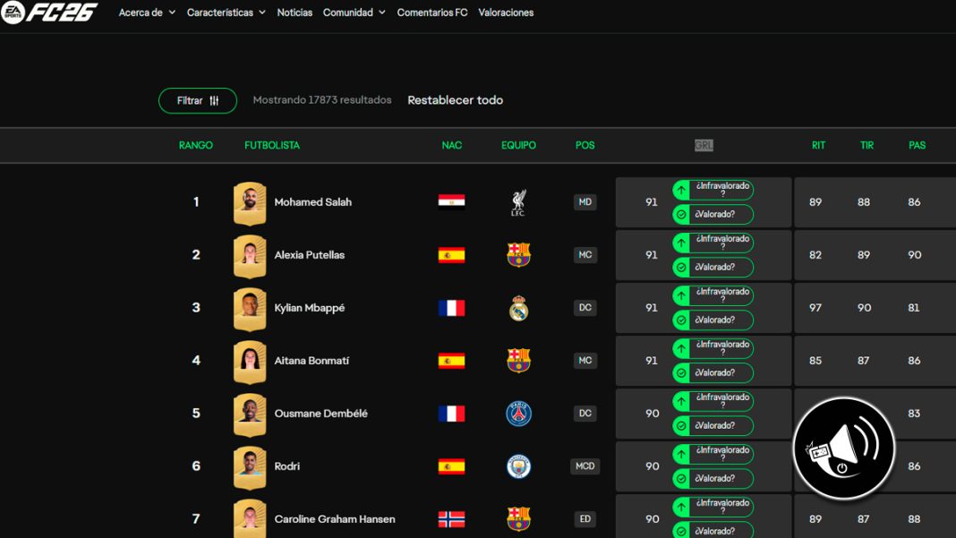Sort by EQUIPO column header

[x=519, y=145]
